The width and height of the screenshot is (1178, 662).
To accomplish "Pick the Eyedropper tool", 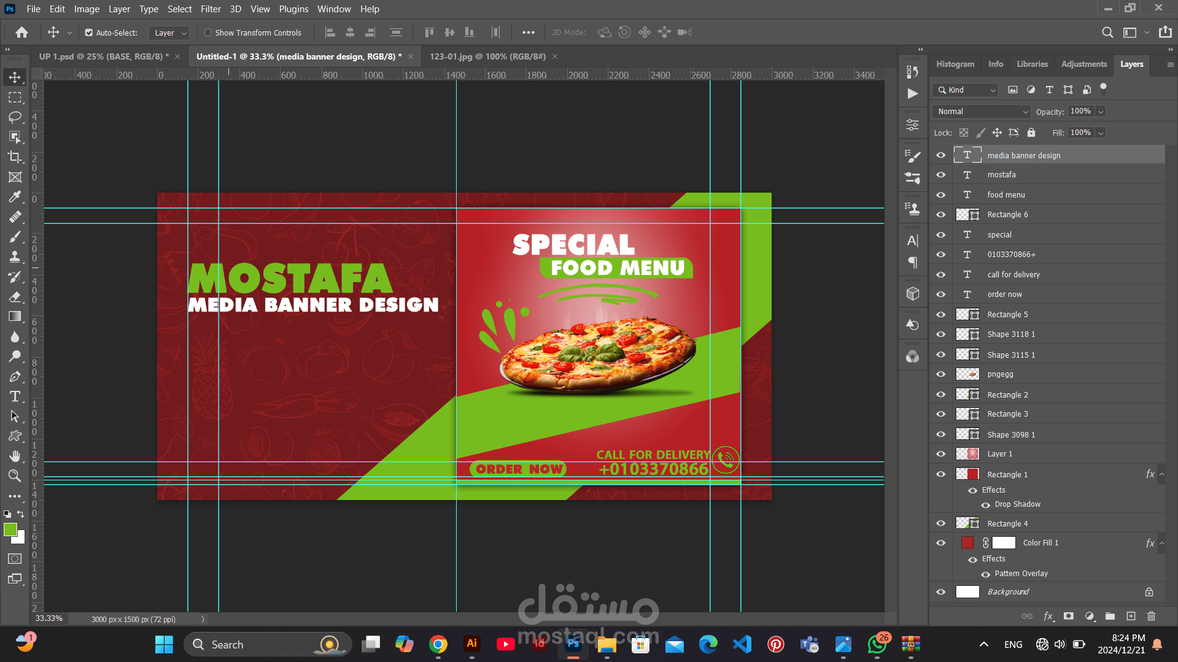I will 15,197.
